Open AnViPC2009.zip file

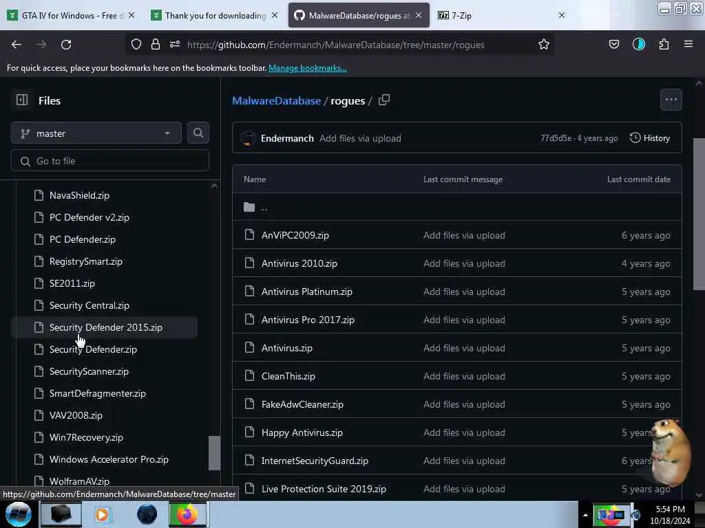click(295, 235)
